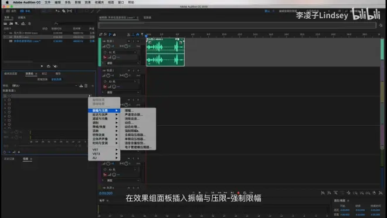Switch to the 混音器 tab
Screen dimensions: 387x218
coord(147,18)
